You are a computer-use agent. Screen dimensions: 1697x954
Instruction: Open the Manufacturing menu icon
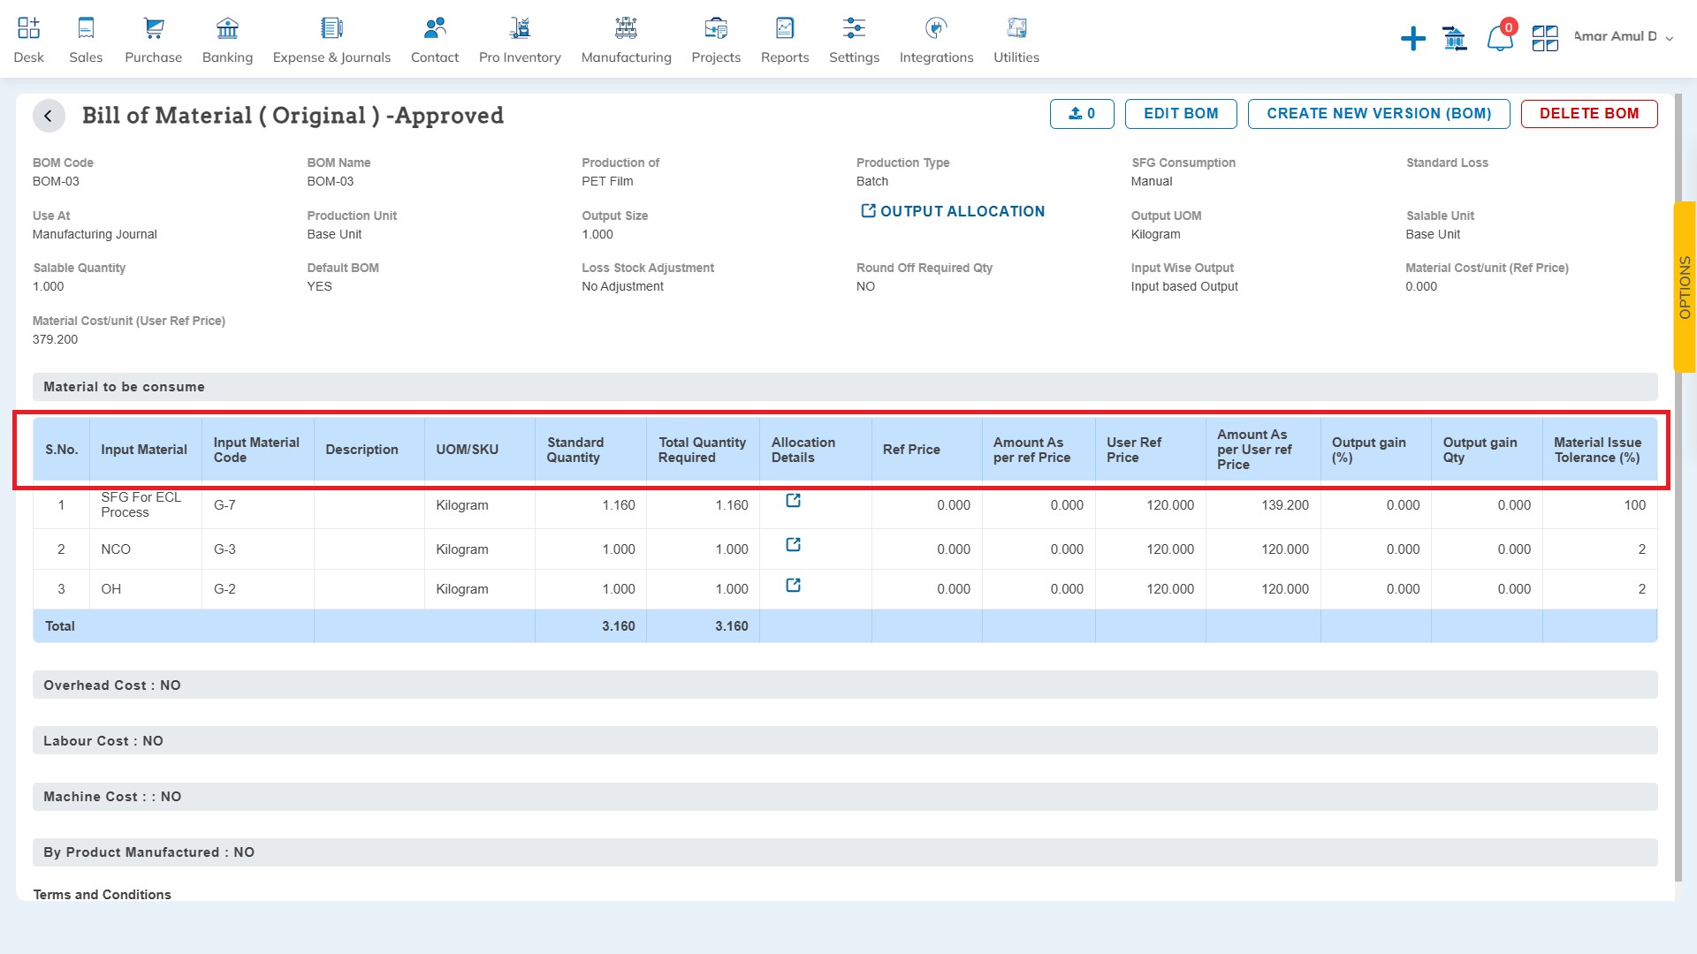(626, 28)
